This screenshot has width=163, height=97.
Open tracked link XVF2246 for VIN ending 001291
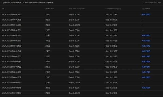coord(146,14)
